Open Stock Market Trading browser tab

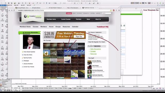point(57,8)
